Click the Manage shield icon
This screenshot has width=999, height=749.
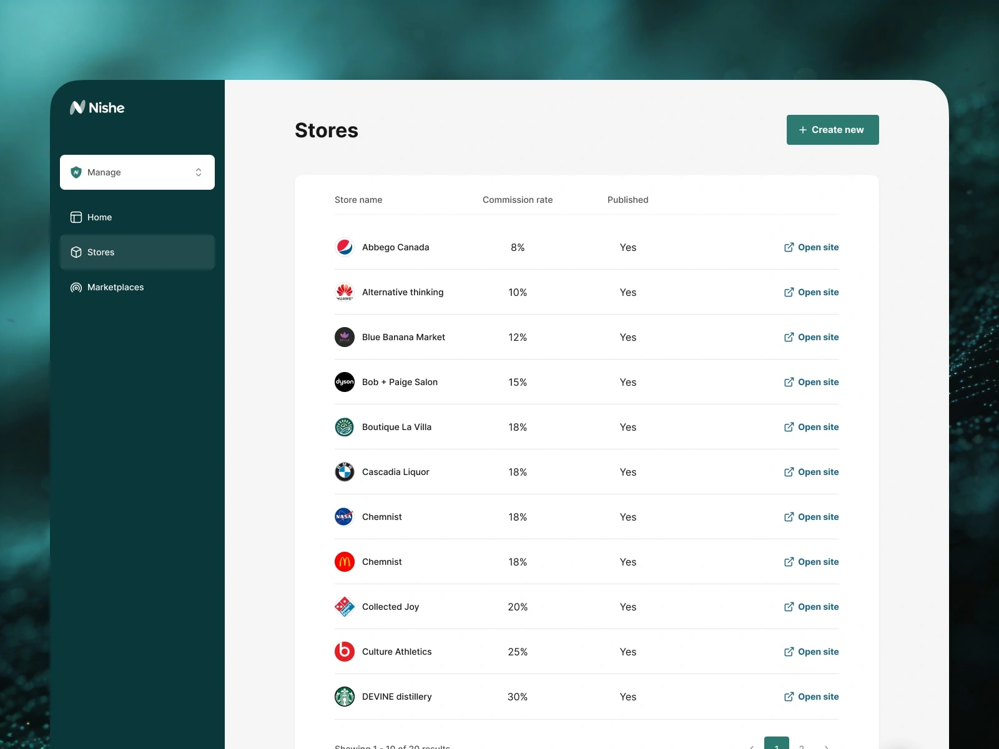pos(76,172)
